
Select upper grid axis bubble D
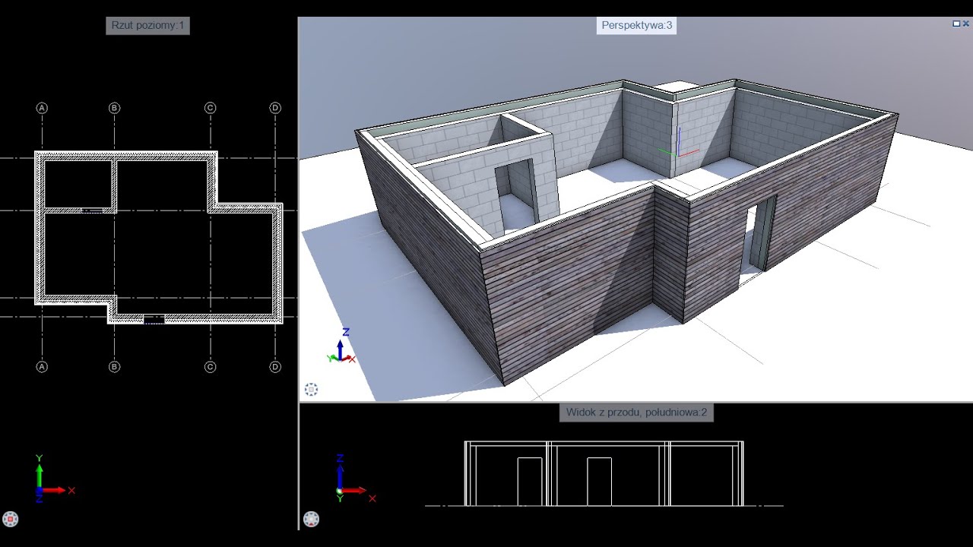click(275, 108)
